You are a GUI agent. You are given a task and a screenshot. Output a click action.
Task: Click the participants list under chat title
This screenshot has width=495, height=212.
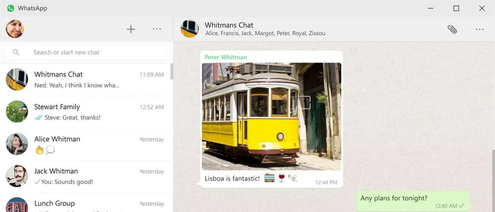[265, 34]
